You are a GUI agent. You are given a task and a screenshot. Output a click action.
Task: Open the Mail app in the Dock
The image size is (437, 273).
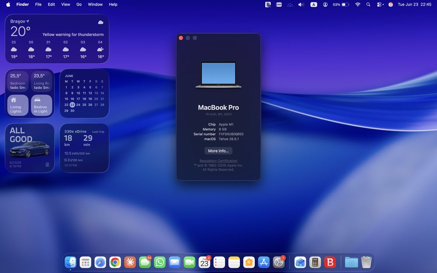[x=174, y=262]
